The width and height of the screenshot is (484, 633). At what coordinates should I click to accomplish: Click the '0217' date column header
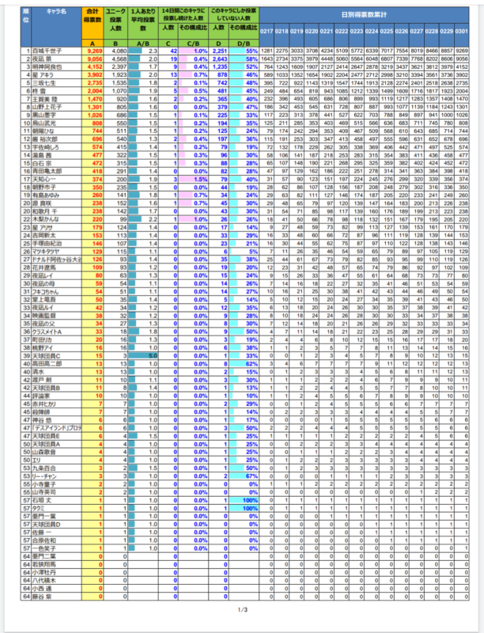click(267, 31)
